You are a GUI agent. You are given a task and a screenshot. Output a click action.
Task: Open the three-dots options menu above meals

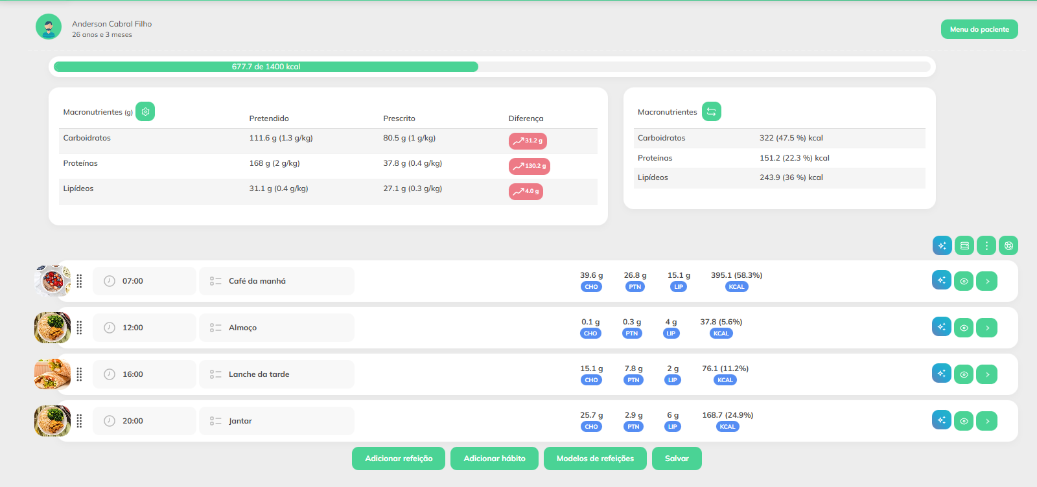click(x=986, y=245)
